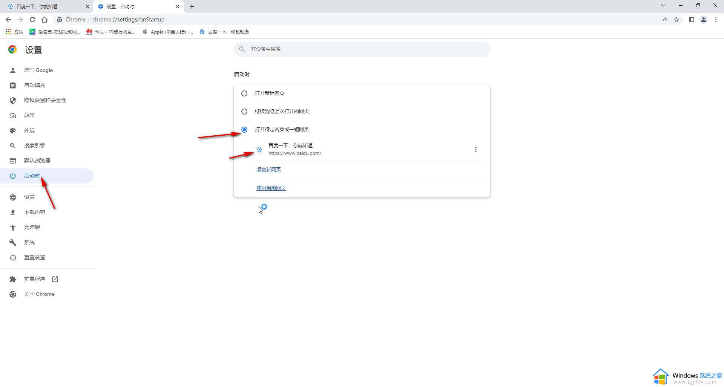
Task: Click the Chrome logo beside 设置
Action: (x=12, y=49)
